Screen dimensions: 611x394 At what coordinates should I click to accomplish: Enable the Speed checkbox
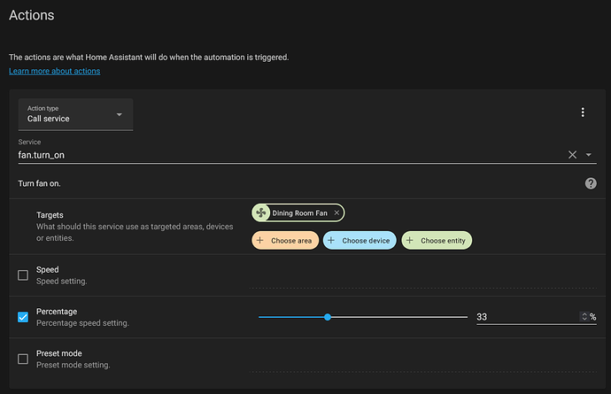(23, 274)
